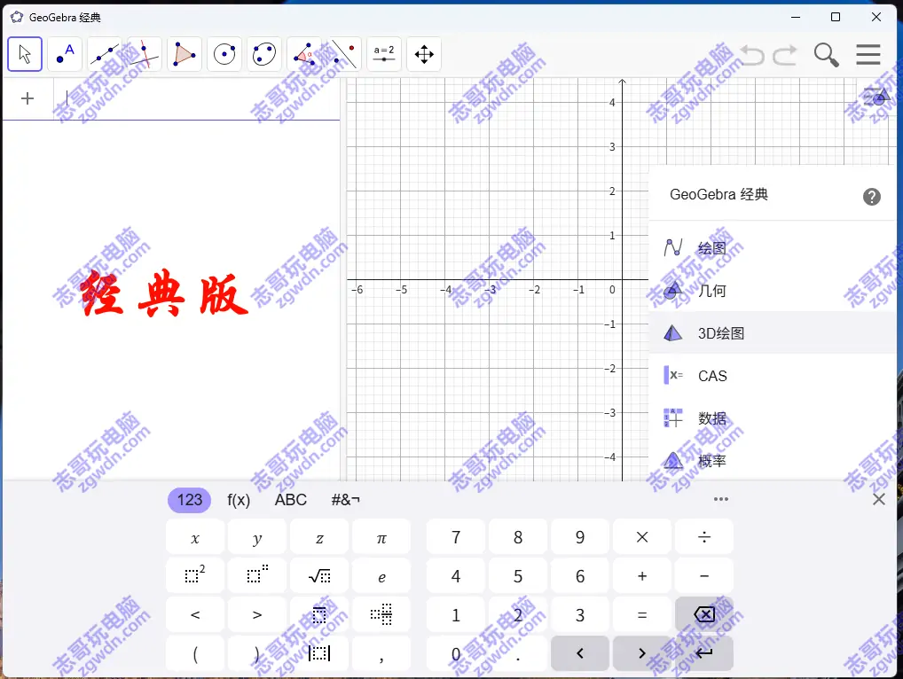Select the Move arrow tool
The height and width of the screenshot is (679, 903).
coord(25,55)
